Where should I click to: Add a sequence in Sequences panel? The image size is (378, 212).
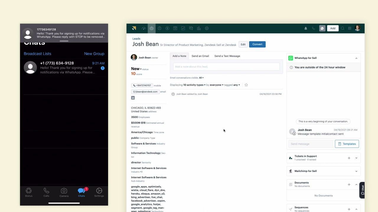[349, 209]
